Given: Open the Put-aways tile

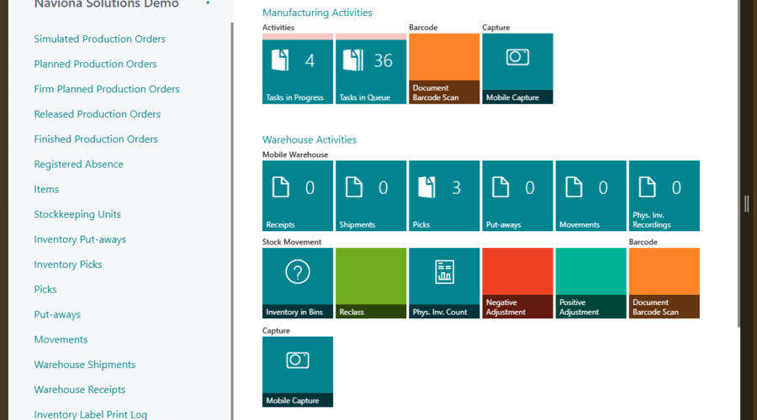Looking at the screenshot, I should click(x=517, y=196).
